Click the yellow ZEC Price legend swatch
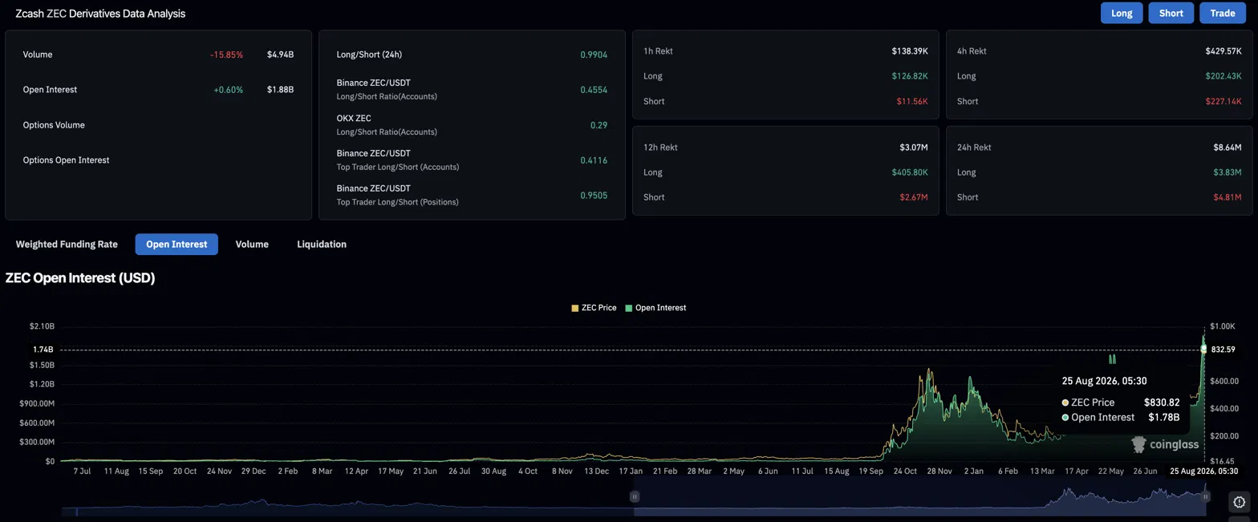 coord(574,308)
